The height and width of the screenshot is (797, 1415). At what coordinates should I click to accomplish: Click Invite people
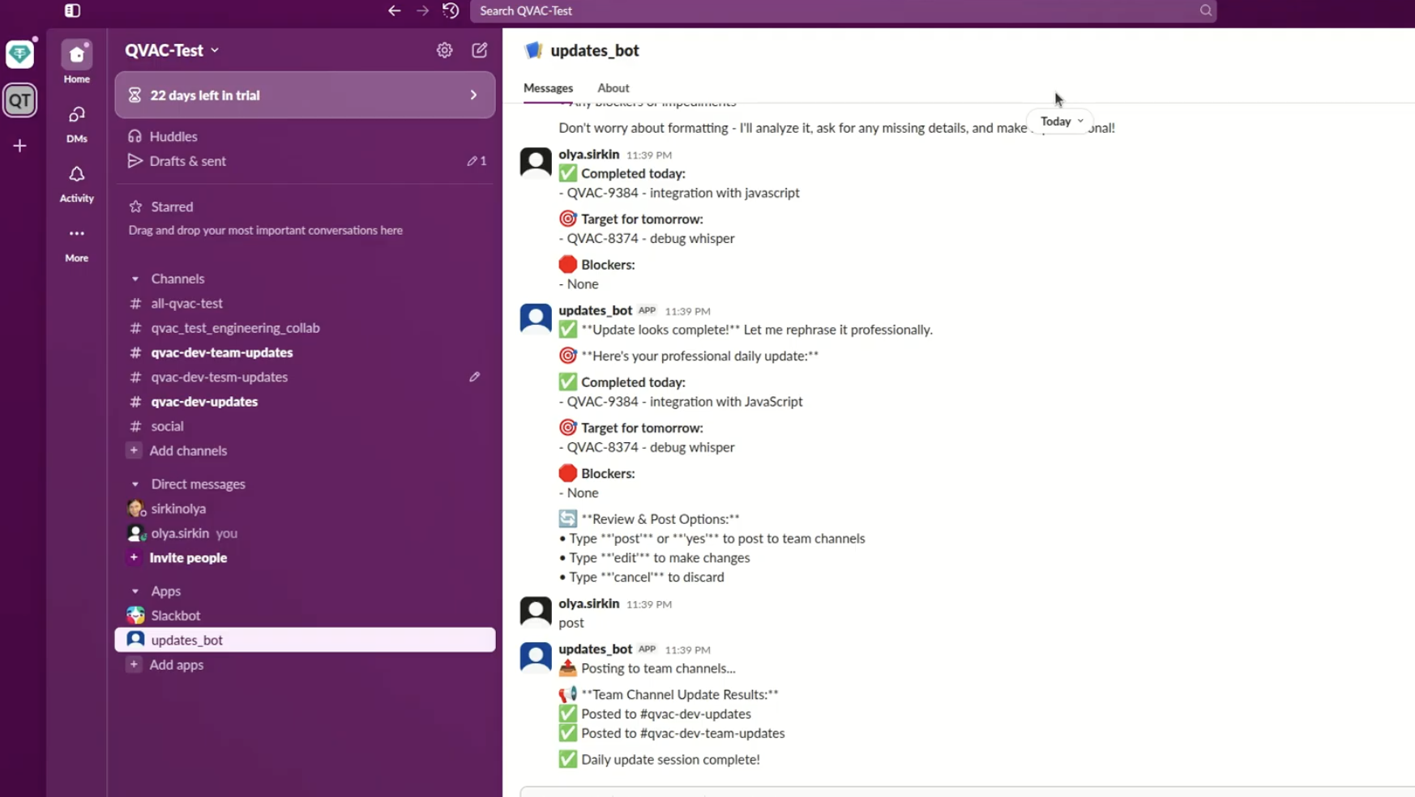[188, 558]
